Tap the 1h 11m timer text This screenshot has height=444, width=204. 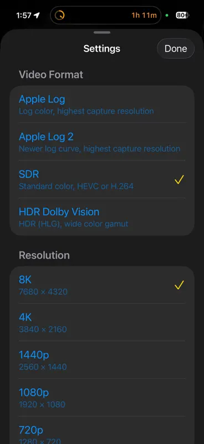(144, 16)
